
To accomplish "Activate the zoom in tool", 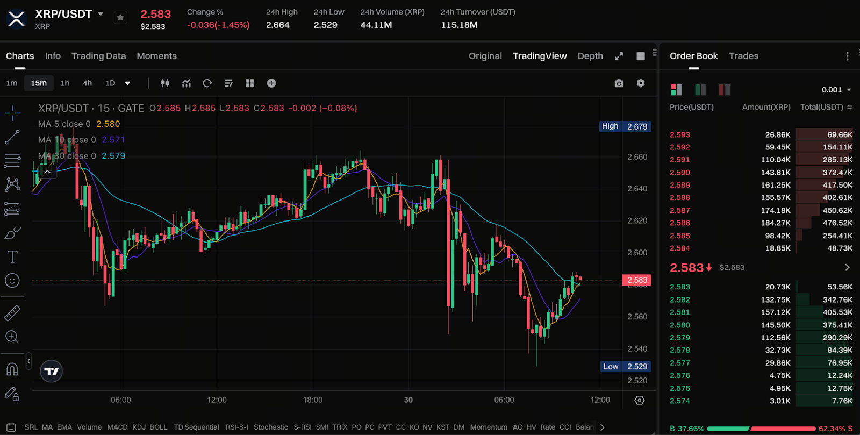I will (12, 337).
